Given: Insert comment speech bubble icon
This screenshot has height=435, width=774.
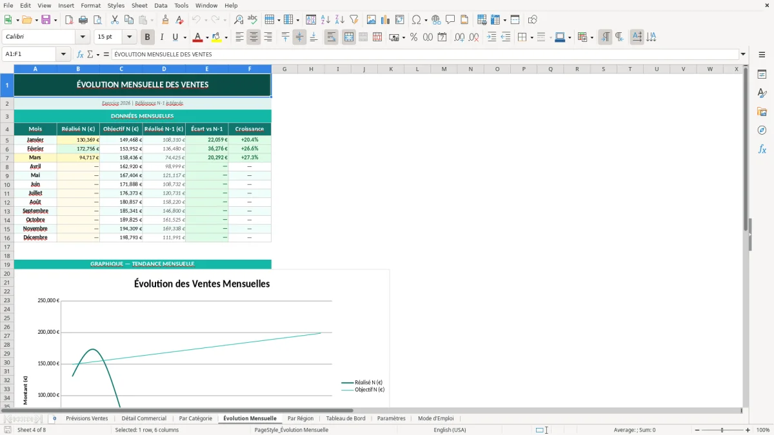Looking at the screenshot, I should click(450, 20).
